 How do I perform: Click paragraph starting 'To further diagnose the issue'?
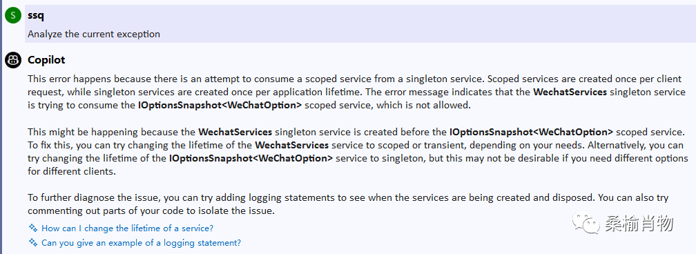pyautogui.click(x=348, y=204)
